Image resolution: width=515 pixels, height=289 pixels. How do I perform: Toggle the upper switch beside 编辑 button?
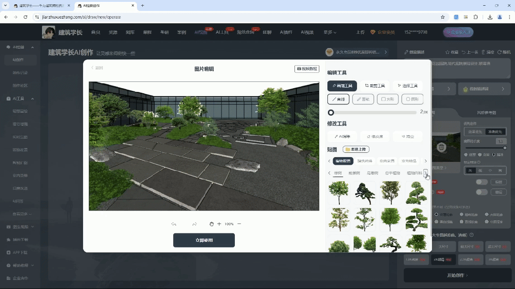482,182
